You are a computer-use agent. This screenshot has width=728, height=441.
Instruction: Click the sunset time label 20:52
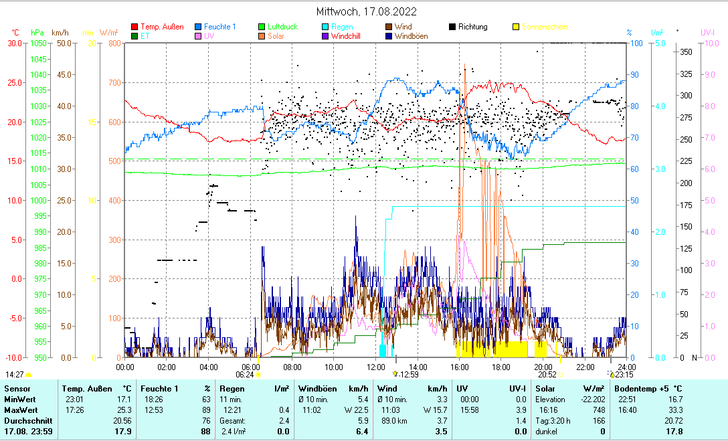click(x=547, y=375)
